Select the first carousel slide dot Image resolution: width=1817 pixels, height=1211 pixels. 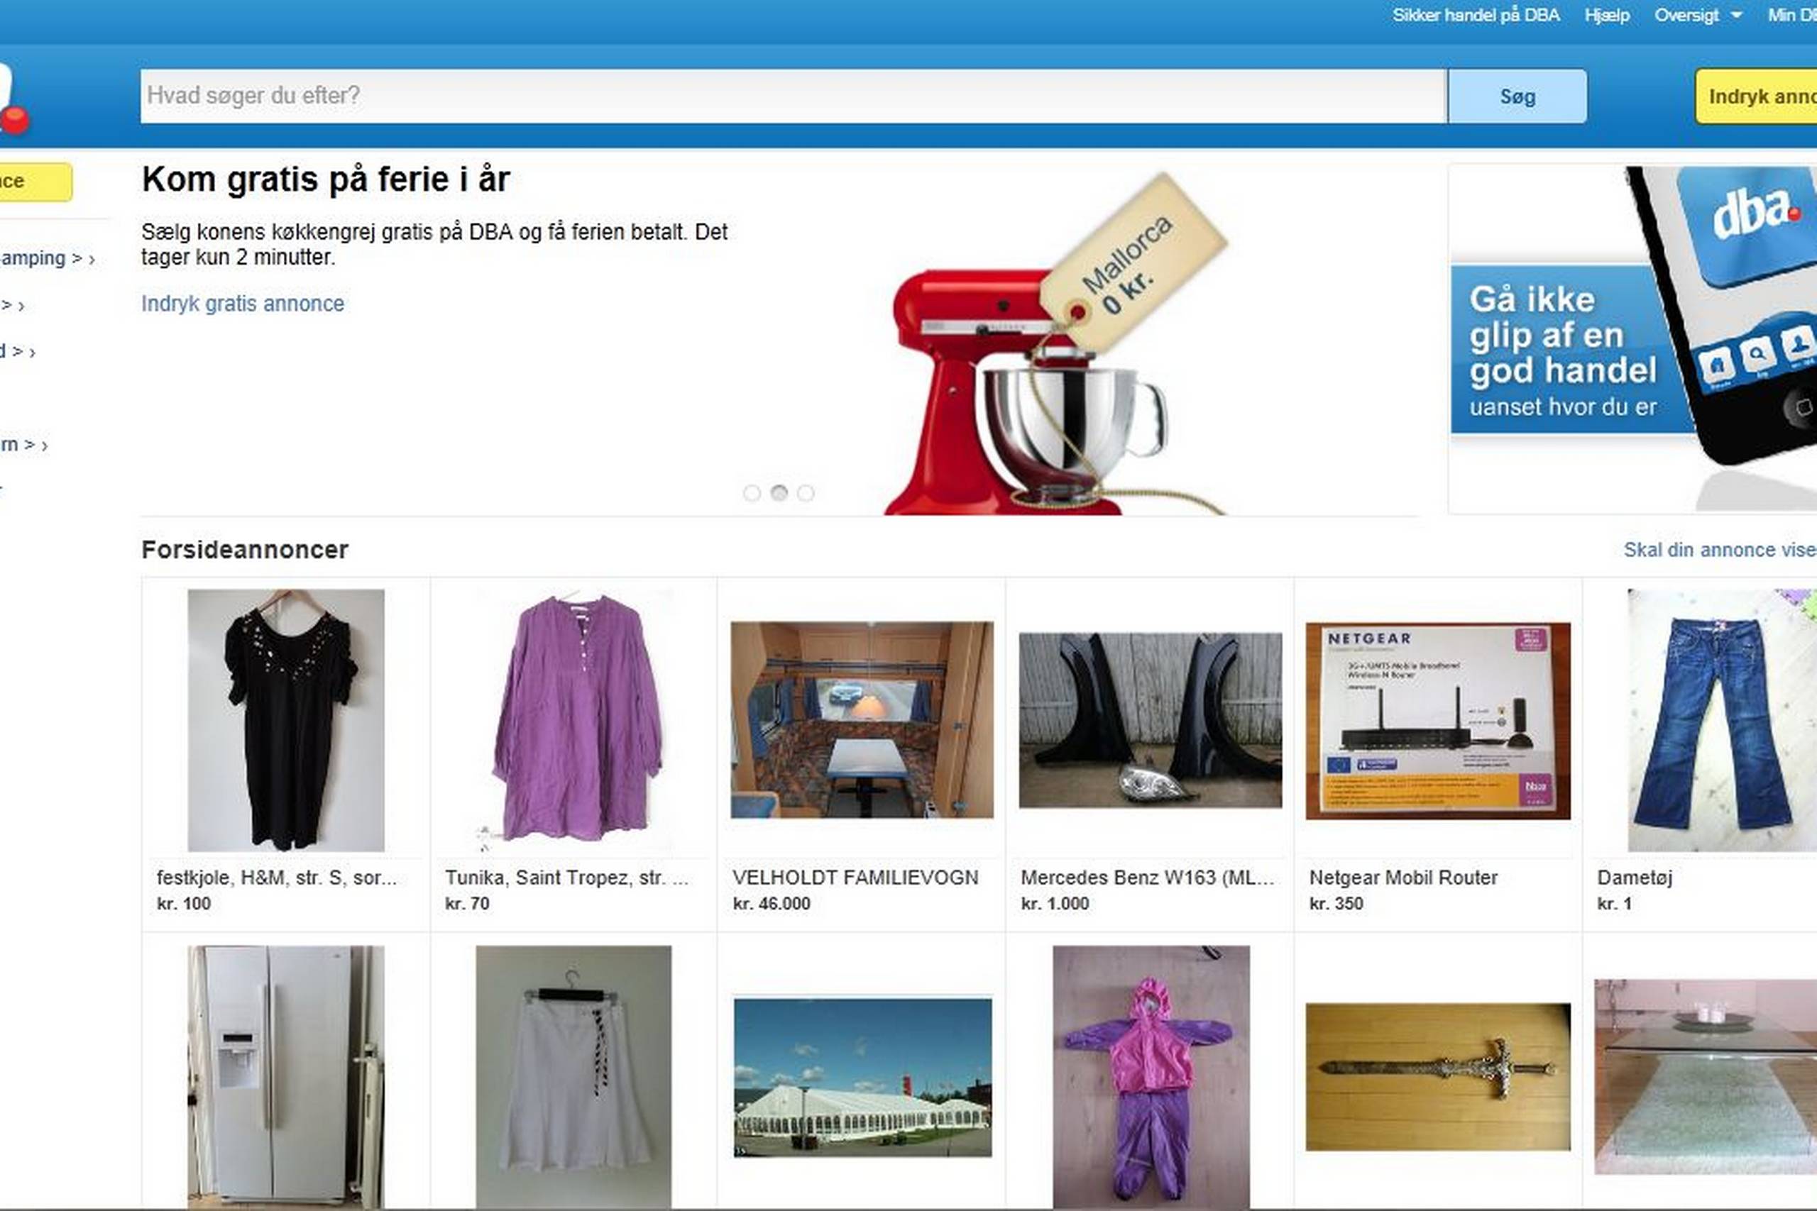point(752,494)
